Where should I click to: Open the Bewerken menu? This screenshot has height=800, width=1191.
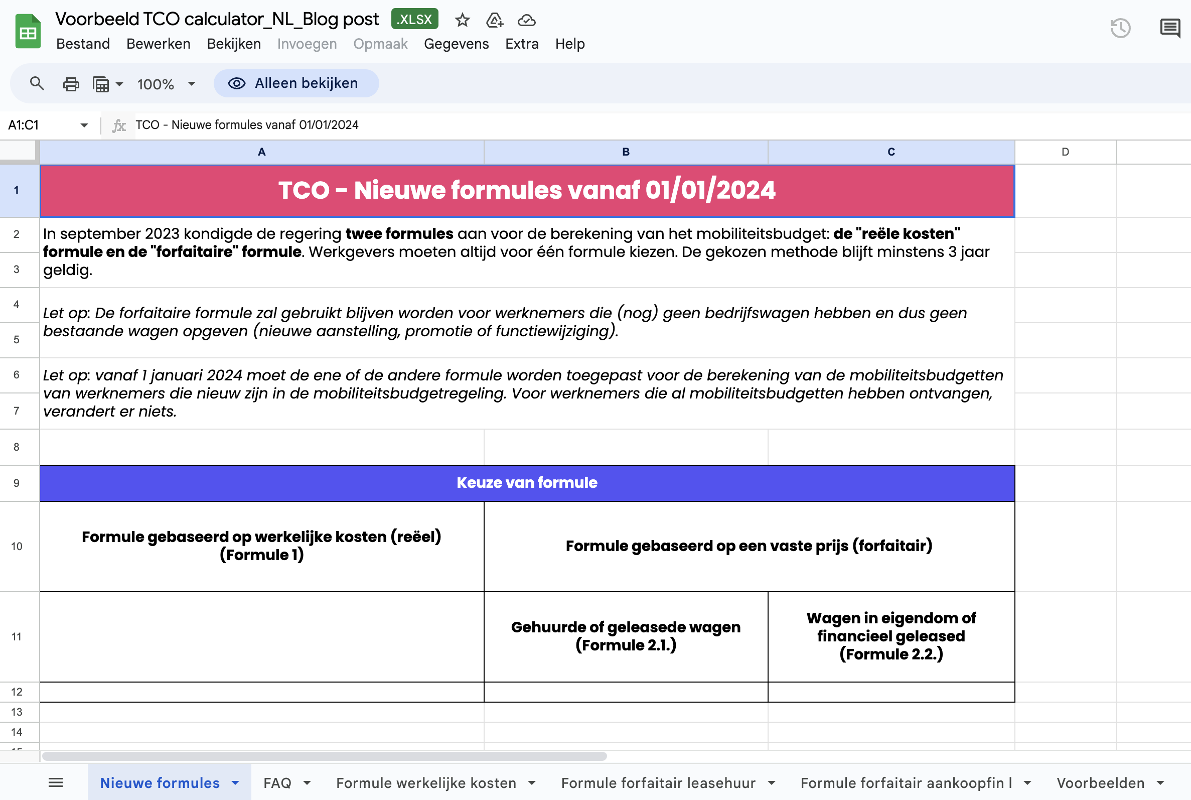click(159, 44)
